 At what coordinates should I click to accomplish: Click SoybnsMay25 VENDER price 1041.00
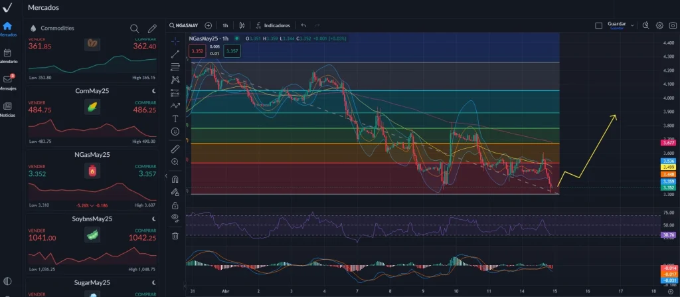click(x=42, y=238)
